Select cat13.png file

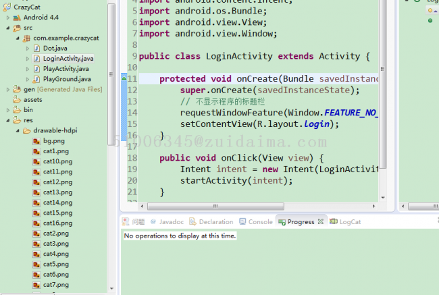[57, 192]
